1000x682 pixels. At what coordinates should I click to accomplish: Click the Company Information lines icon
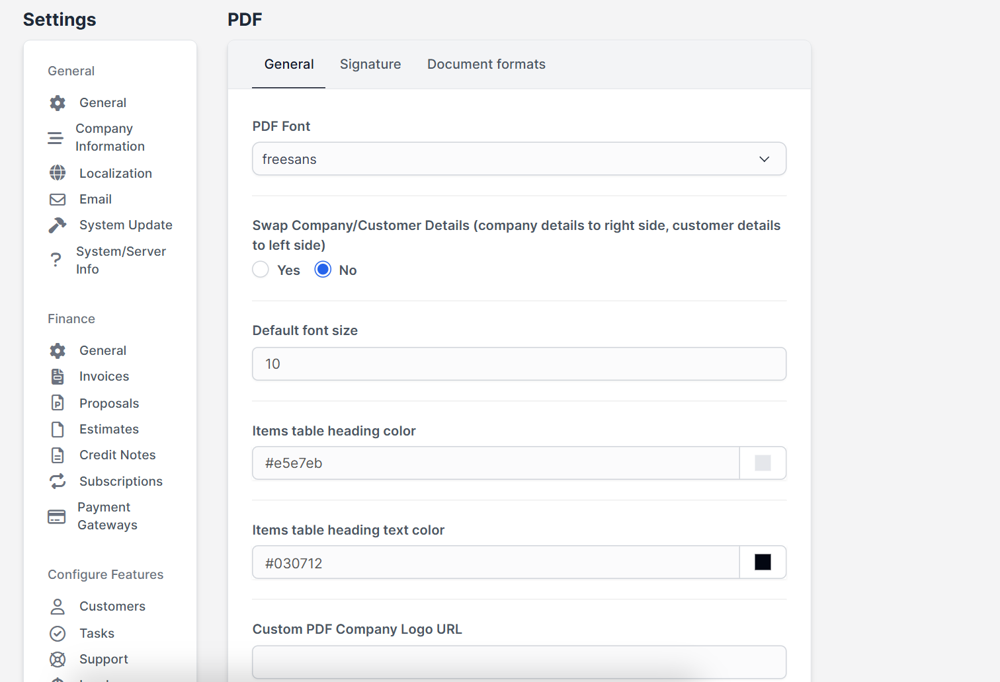56,137
